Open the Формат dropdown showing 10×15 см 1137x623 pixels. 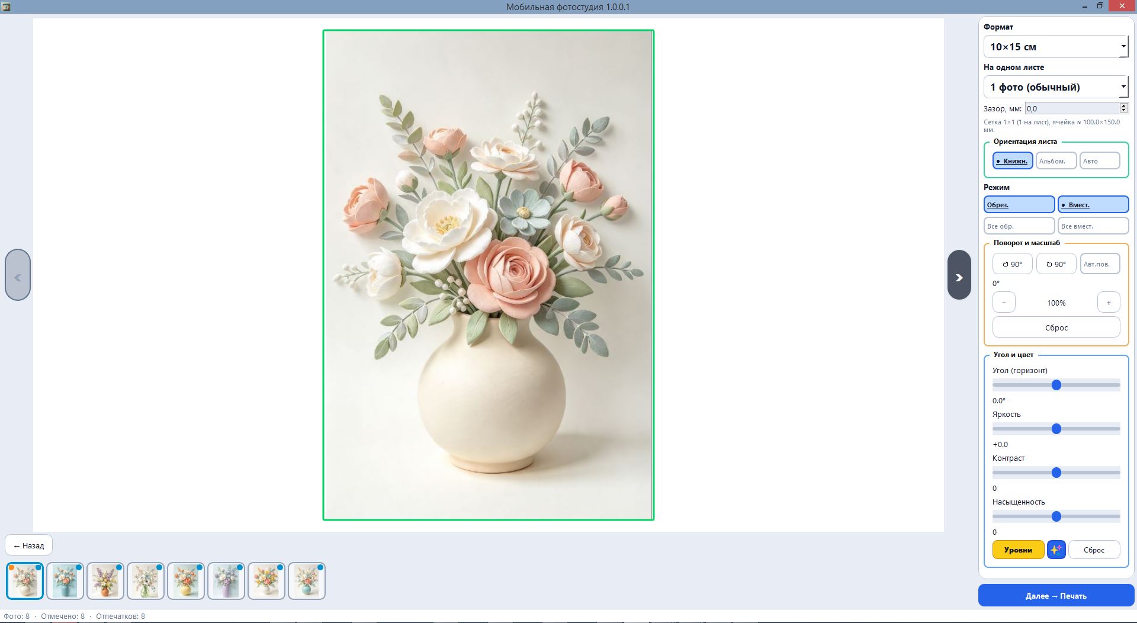(1056, 47)
